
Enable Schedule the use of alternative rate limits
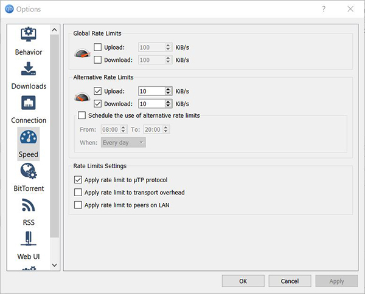pyautogui.click(x=82, y=115)
